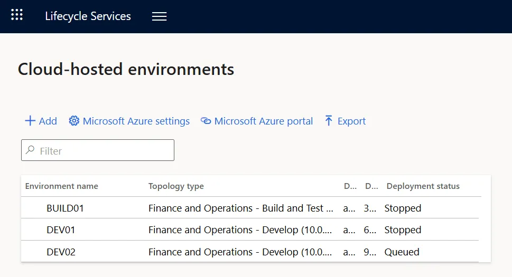Click the Stopped status for BUILD01
The height and width of the screenshot is (277, 512).
pos(403,208)
